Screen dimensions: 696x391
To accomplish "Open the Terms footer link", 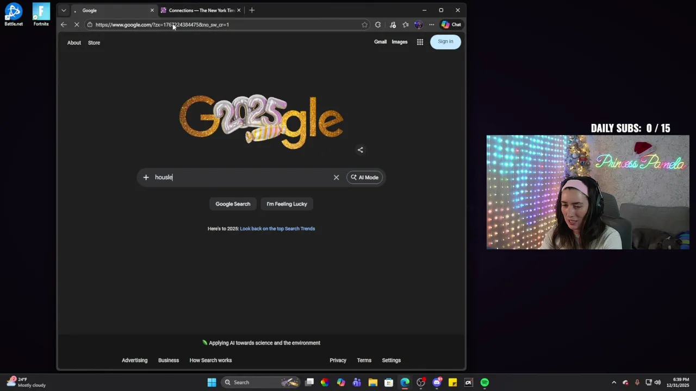I will 364,360.
